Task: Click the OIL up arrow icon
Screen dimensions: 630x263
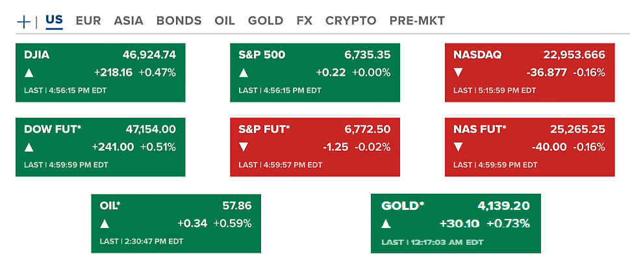Action: point(105,224)
